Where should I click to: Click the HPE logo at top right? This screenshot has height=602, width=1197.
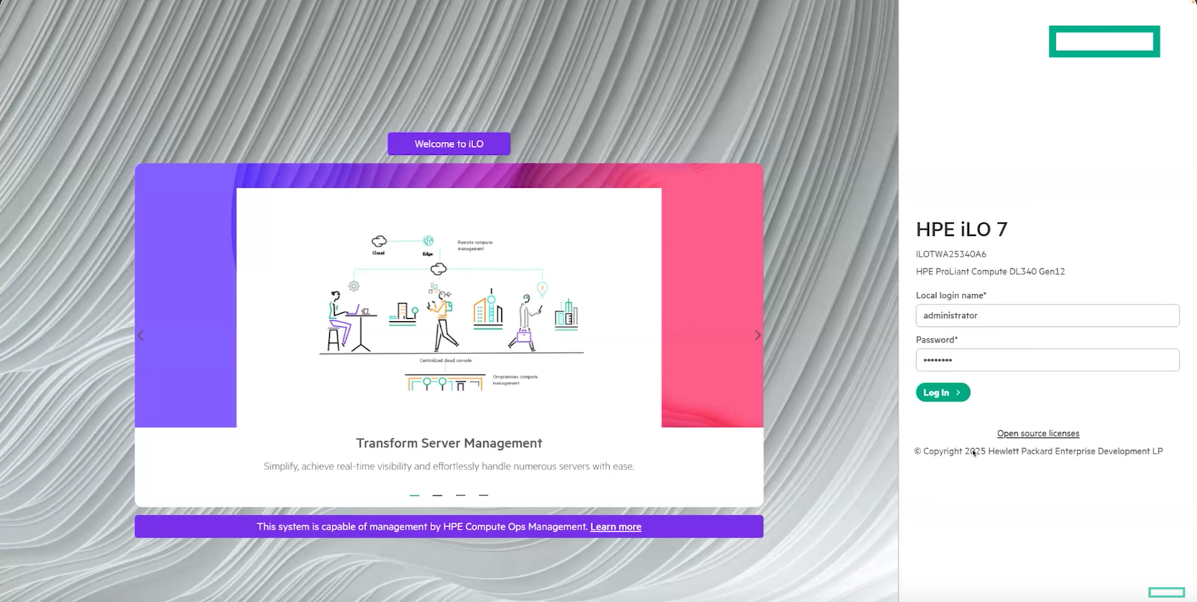point(1105,42)
